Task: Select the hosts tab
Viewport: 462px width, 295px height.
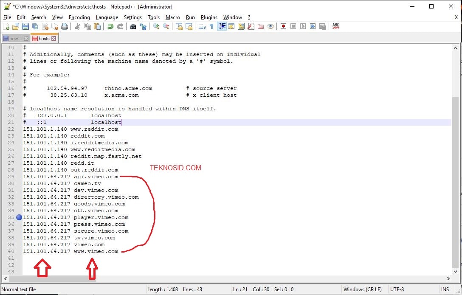Action: (44, 39)
